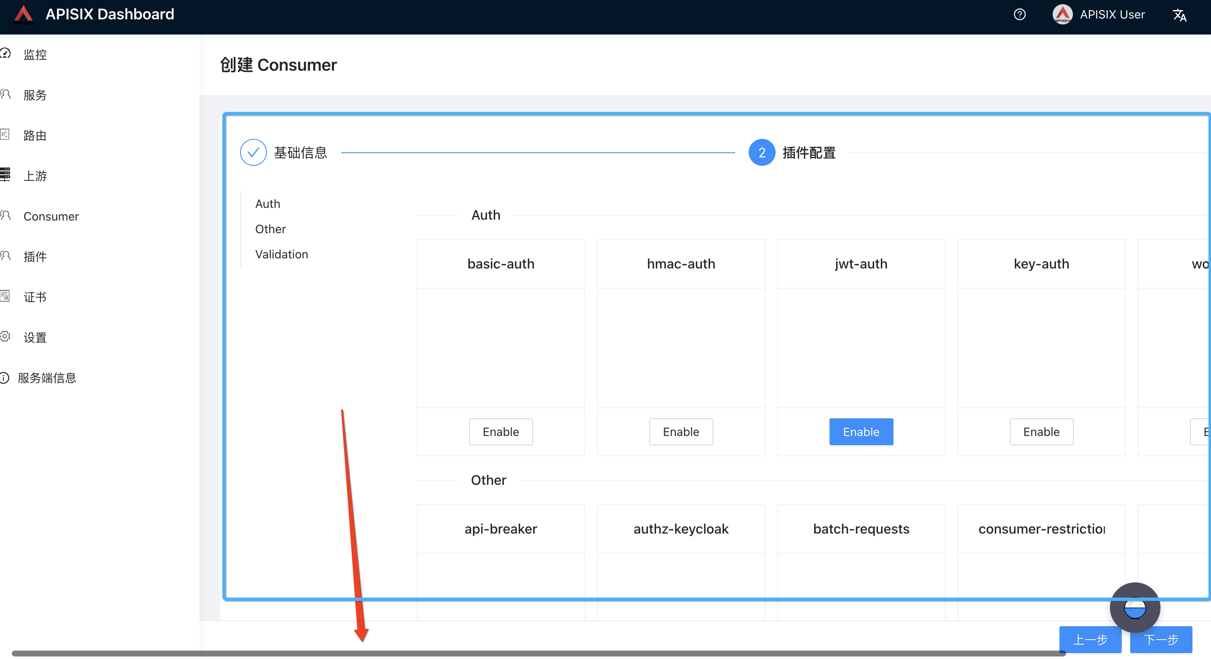Jump to the Other anchor link
1211x659 pixels.
[270, 229]
